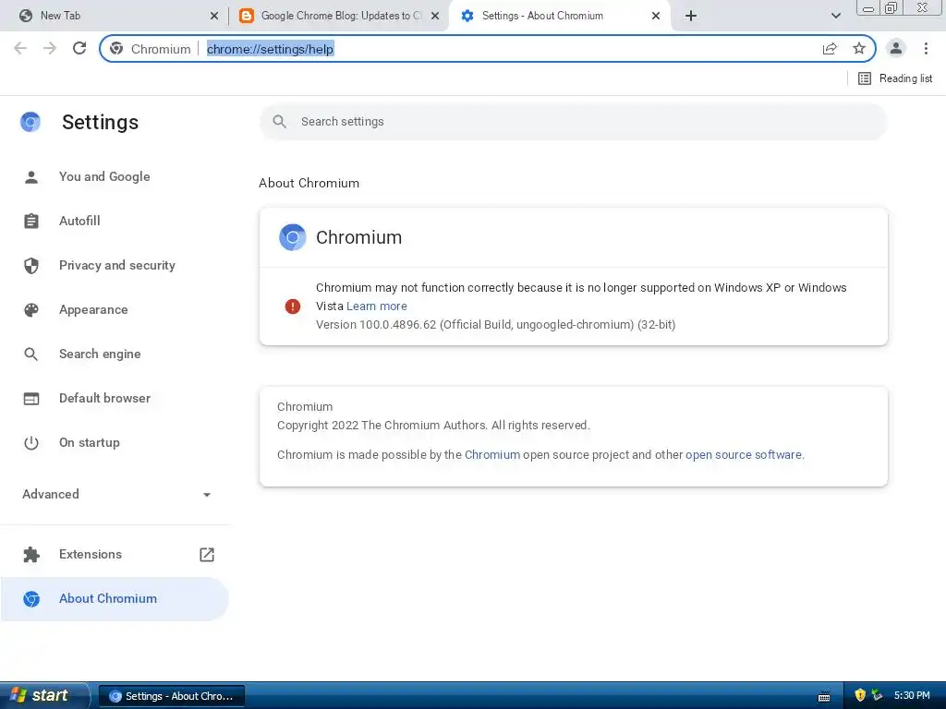Reload the current page
Screen dimensions: 946x709
click(x=79, y=48)
